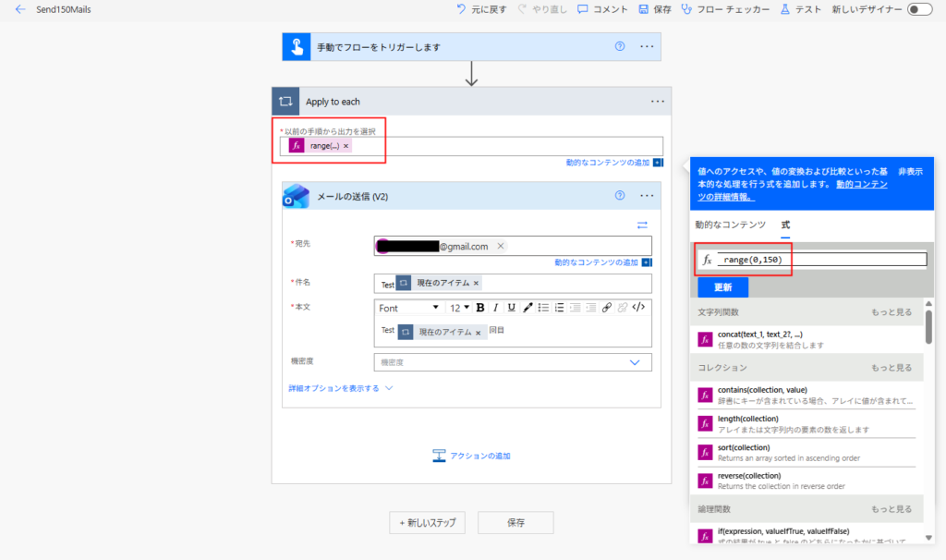Pick the highlighter color pen tool
This screenshot has width=946, height=560.
click(528, 308)
